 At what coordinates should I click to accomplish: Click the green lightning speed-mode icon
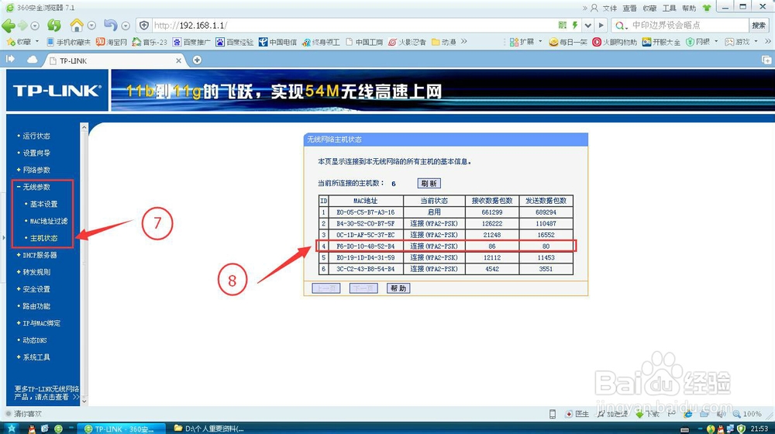click(x=575, y=26)
